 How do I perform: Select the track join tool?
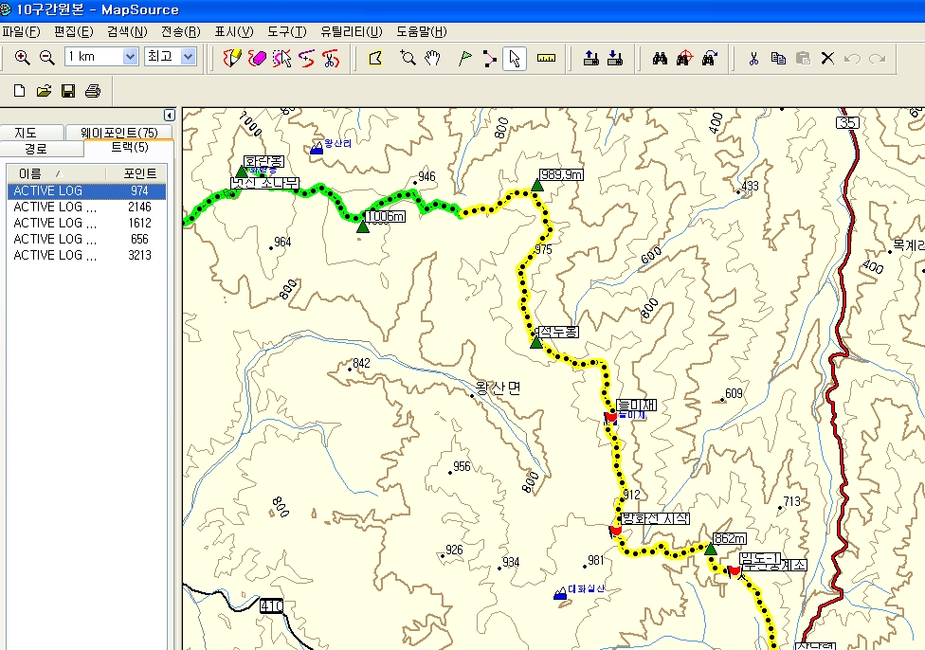click(x=307, y=58)
